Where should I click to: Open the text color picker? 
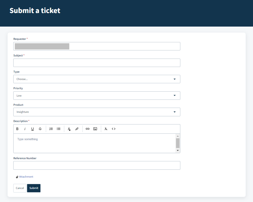tap(69, 129)
